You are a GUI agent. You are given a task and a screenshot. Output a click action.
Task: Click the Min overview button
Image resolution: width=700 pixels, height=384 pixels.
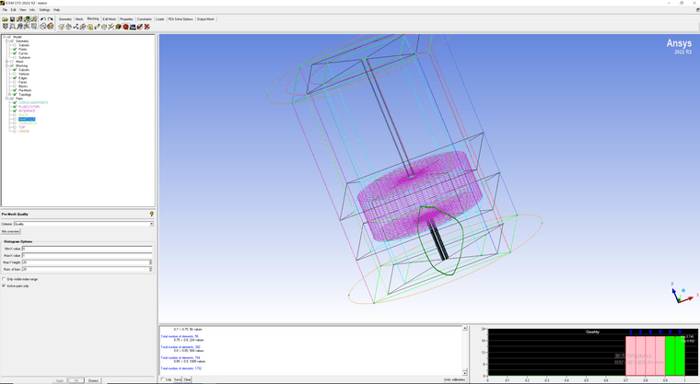(x=11, y=231)
